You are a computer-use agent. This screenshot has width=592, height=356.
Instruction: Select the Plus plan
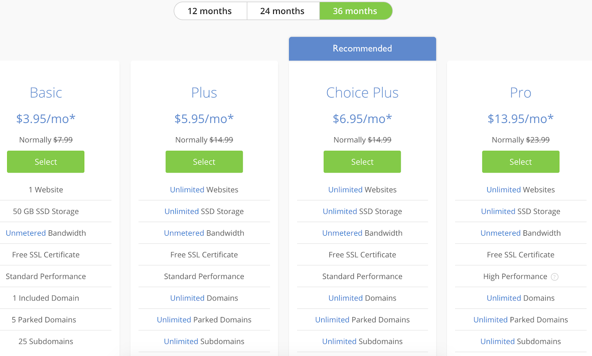pyautogui.click(x=204, y=162)
